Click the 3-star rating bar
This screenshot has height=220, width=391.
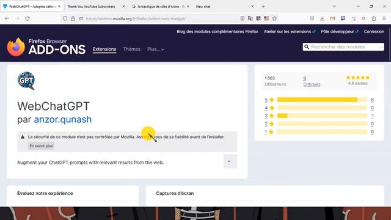pyautogui.click(x=322, y=116)
